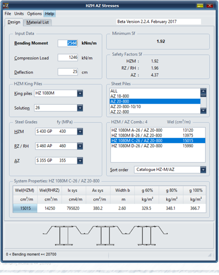Select ALL in Sheet Piles list
This screenshot has width=219, height=275.
155,91
